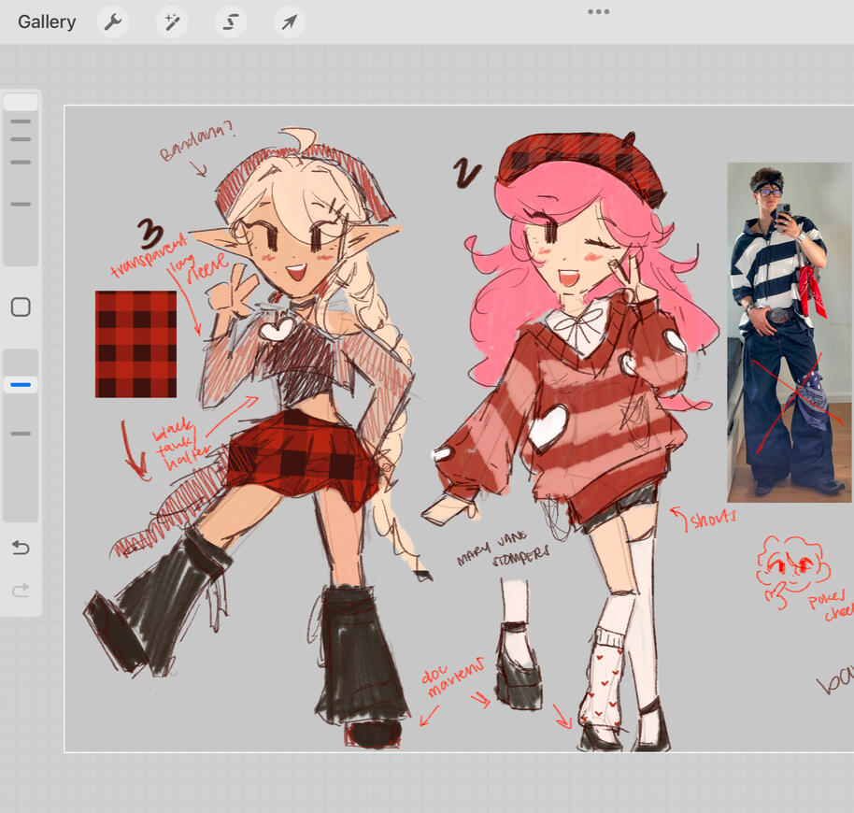Click the red doodle face sketch
The width and height of the screenshot is (854, 813).
[792, 570]
